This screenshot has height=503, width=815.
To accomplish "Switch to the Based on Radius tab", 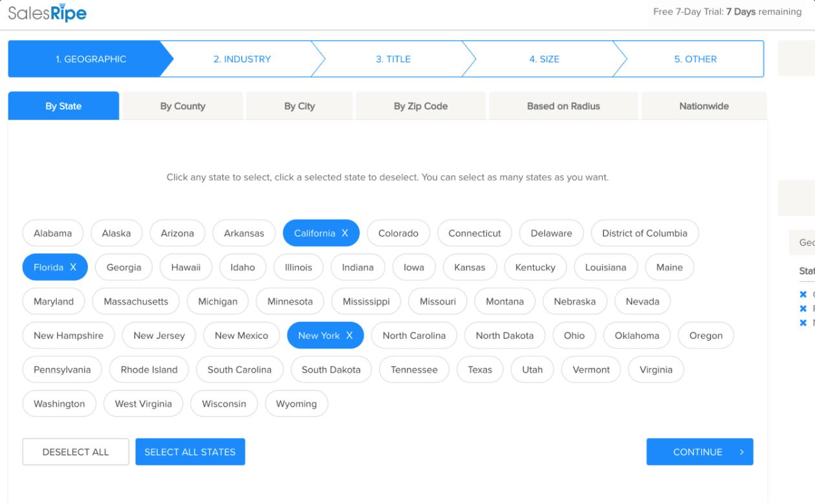I will (x=563, y=106).
